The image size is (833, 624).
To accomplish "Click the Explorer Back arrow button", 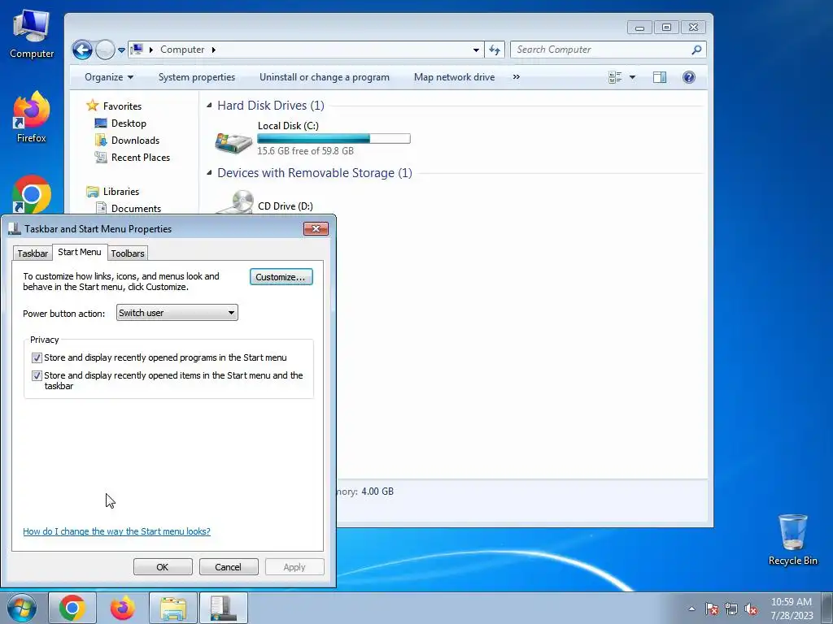I will (82, 50).
